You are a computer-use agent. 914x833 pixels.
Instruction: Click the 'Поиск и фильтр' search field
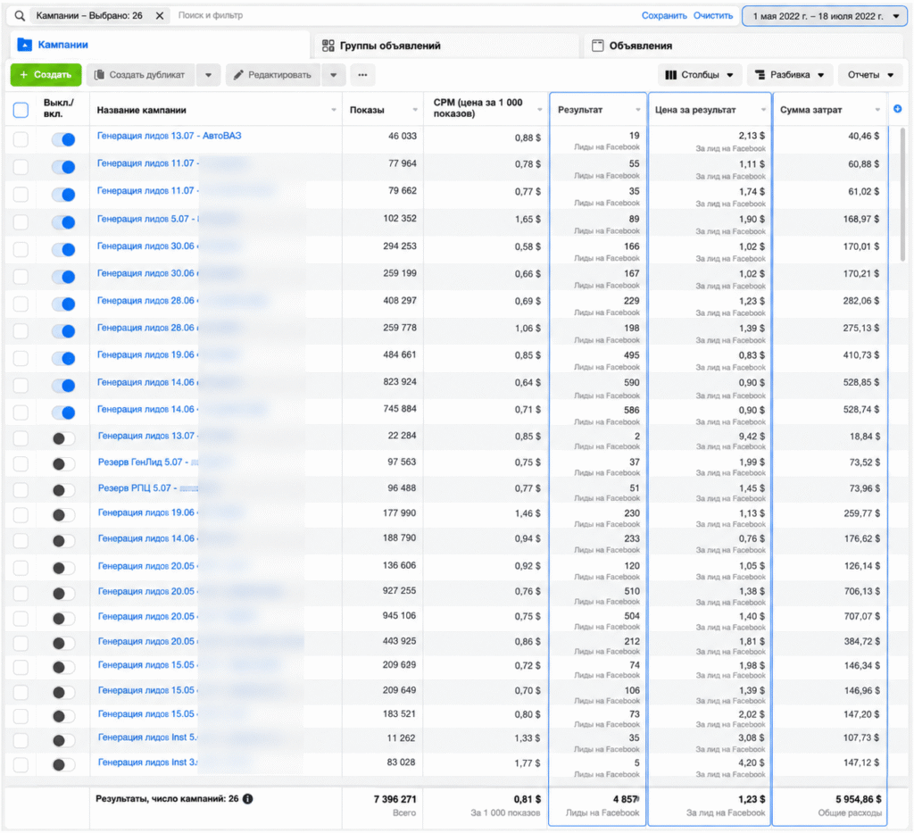tap(211, 16)
